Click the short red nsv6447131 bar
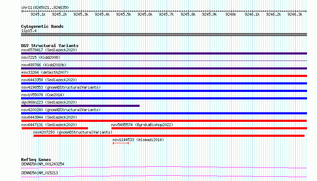 pos(55,128)
